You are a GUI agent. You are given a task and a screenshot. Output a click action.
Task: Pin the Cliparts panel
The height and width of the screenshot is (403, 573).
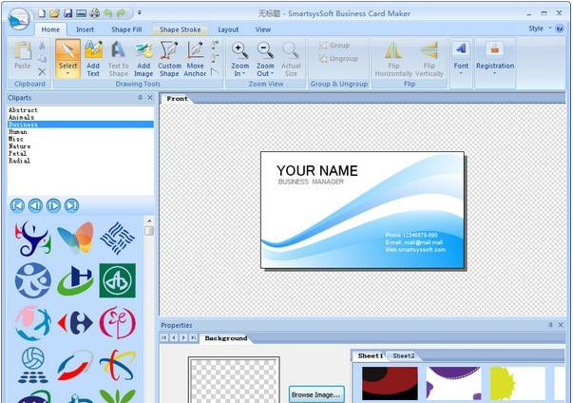pos(140,98)
